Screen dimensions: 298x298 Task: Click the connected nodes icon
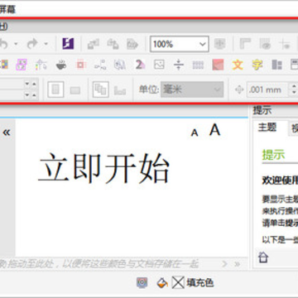tap(100, 65)
